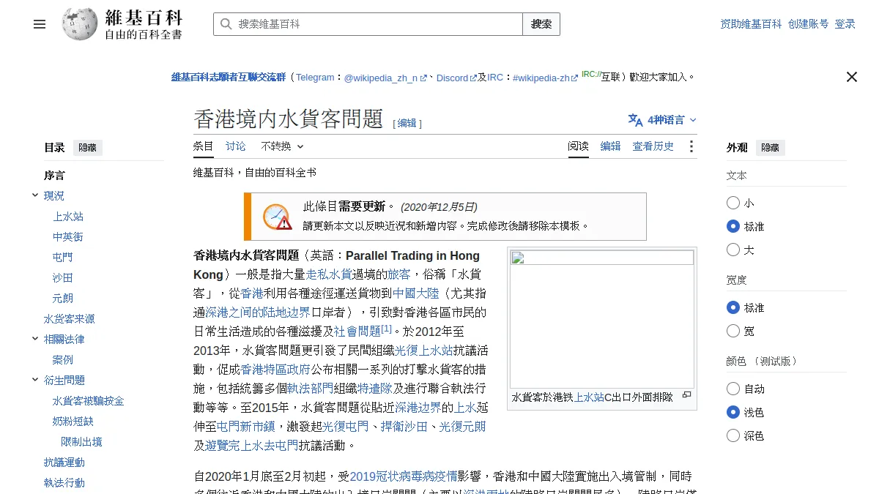Switch to the 条目 tab
Image resolution: width=879 pixels, height=494 pixels.
click(x=204, y=146)
